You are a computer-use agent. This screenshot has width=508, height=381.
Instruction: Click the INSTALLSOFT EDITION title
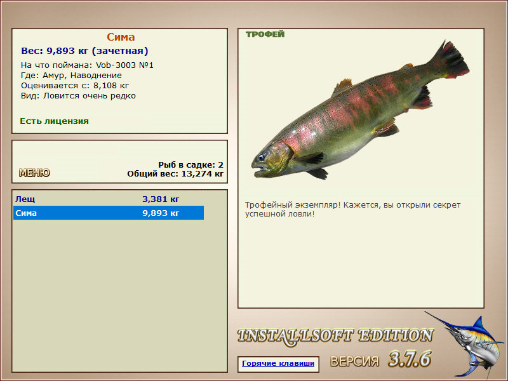point(335,336)
